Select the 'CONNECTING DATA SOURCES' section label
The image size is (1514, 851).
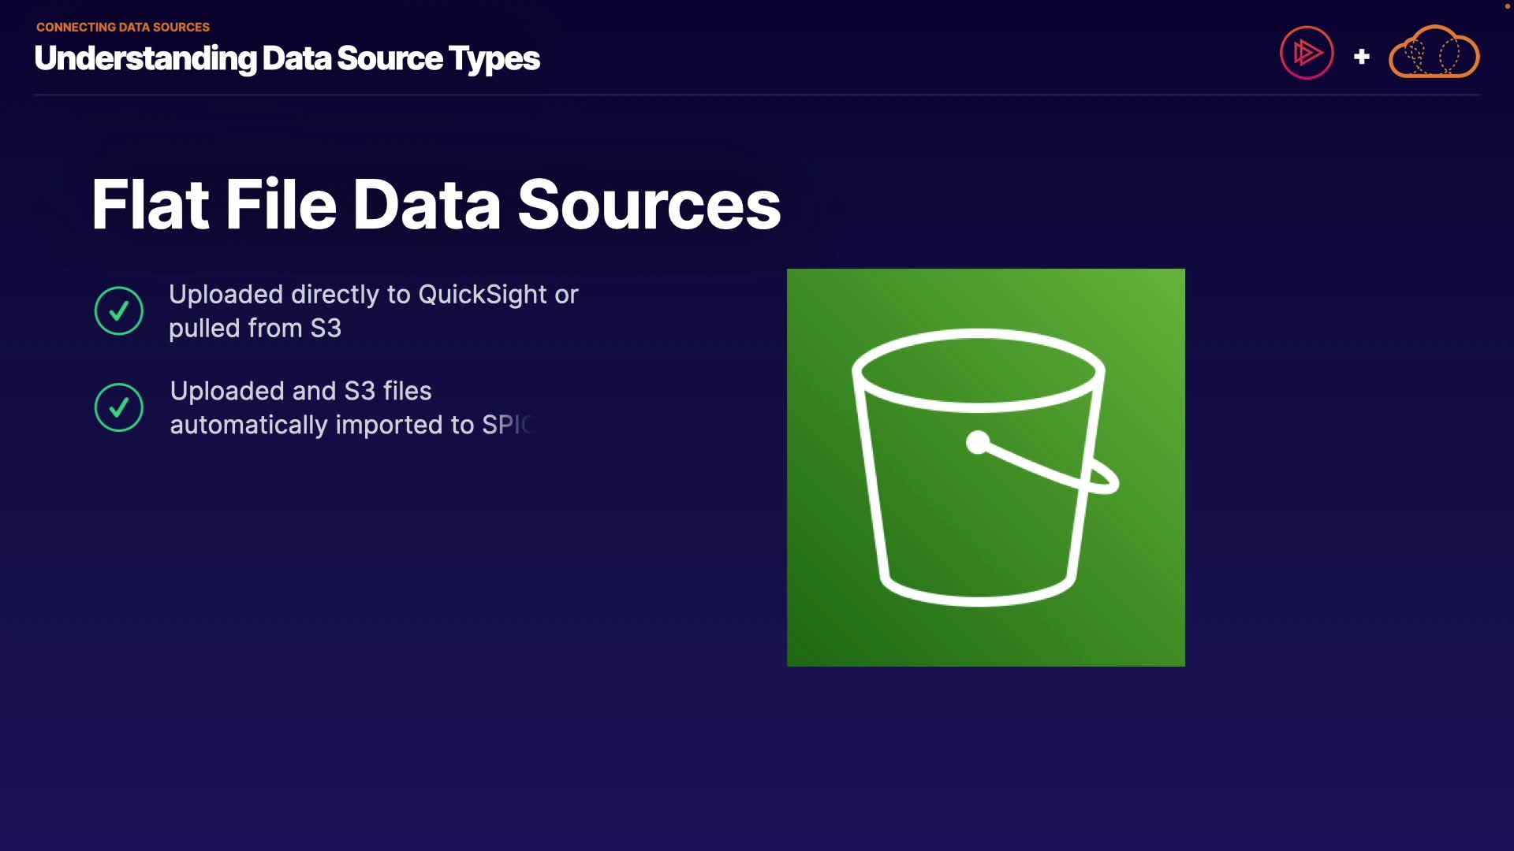(x=123, y=27)
